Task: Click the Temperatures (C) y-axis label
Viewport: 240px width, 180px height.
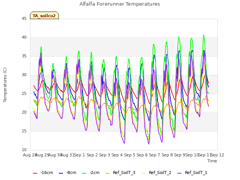Action: (5, 85)
